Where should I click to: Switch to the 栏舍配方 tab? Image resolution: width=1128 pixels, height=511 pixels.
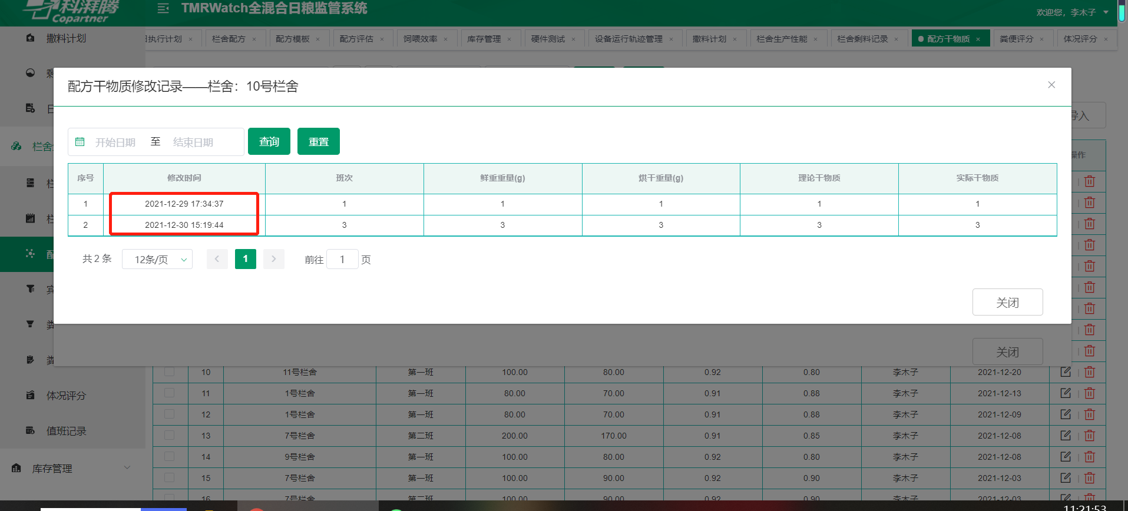(229, 39)
